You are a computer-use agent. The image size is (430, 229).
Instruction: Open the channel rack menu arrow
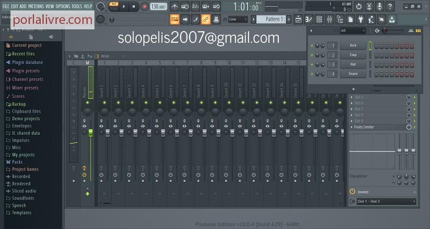[x=311, y=31]
